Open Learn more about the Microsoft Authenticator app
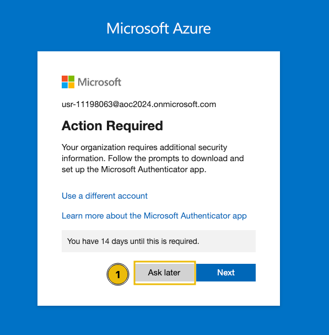Screen dimensions: 329x335 154,216
